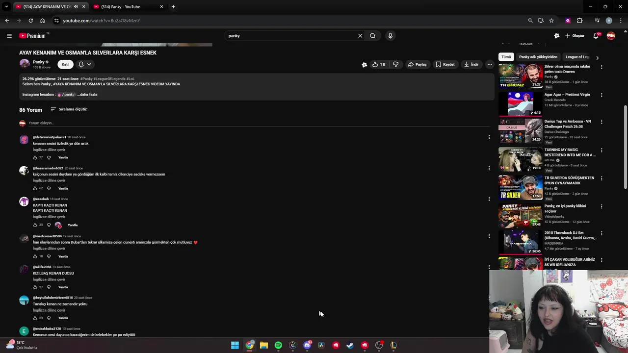Viewport: 628px width, 353px height.
Task: Click the Chrome address bar URL
Action: point(101,21)
